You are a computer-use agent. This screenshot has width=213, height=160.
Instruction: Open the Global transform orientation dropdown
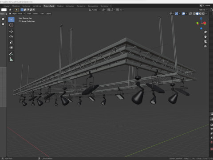95,10
